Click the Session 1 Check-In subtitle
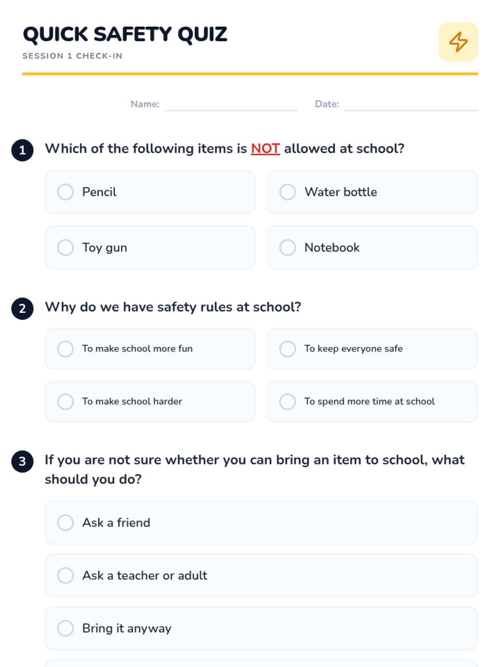The width and height of the screenshot is (500, 667). pyautogui.click(x=72, y=56)
